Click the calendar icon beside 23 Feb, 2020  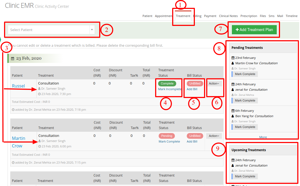13,59
